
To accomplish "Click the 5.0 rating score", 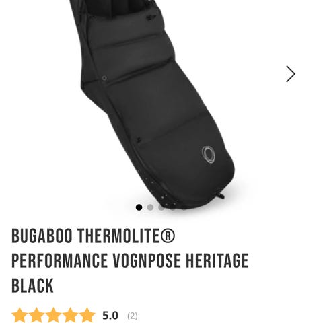I will pyautogui.click(x=110, y=316).
